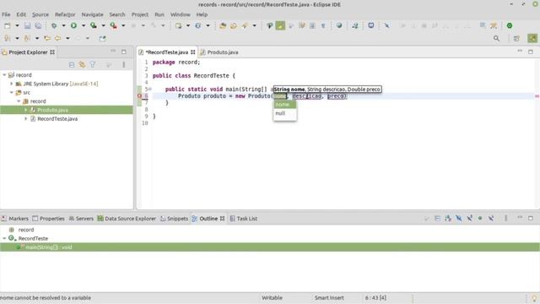Click the External Tools run icon
This screenshot has width=540, height=304.
(x=113, y=26)
